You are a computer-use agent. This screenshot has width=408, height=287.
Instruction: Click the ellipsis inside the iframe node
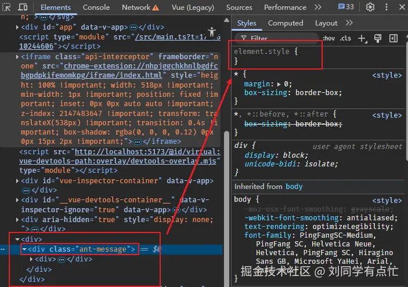pos(138,142)
